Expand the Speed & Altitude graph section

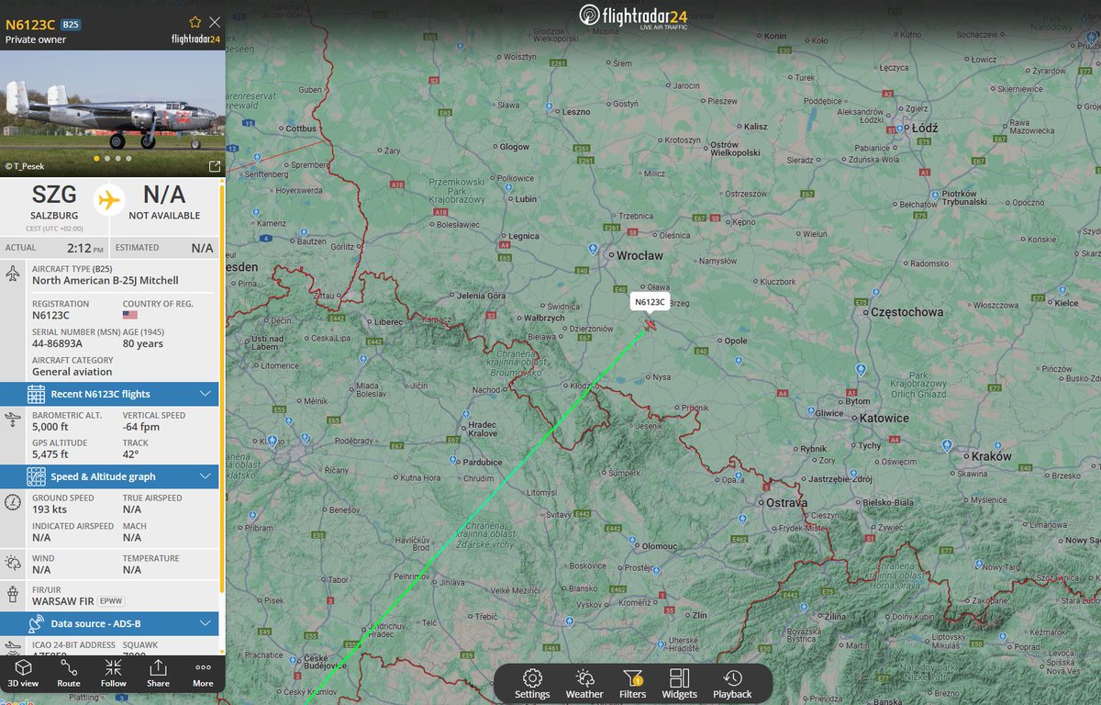109,476
